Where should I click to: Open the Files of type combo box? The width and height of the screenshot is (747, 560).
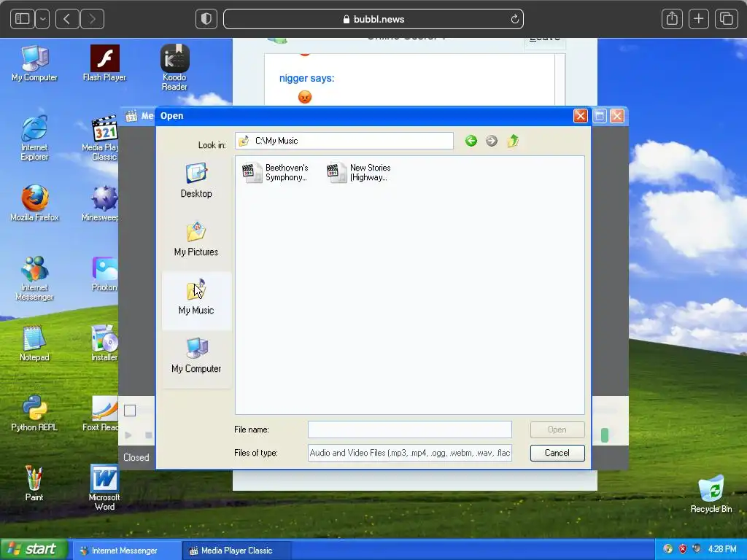tap(410, 453)
